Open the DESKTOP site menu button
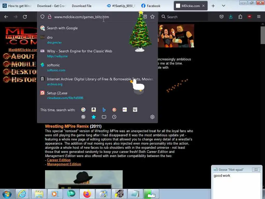The height and width of the screenshot is (199, 265). click(20, 72)
